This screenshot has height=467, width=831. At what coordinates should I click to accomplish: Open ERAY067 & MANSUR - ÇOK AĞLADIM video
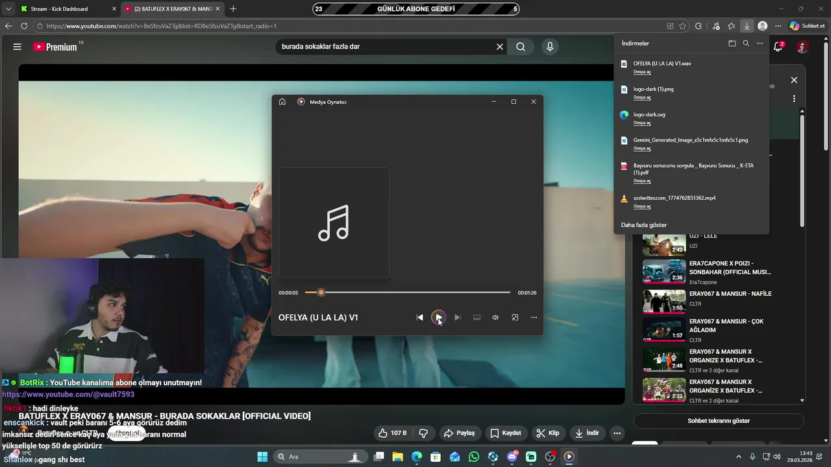click(x=664, y=329)
